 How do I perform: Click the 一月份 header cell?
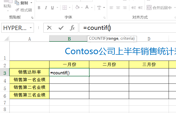click(x=69, y=65)
